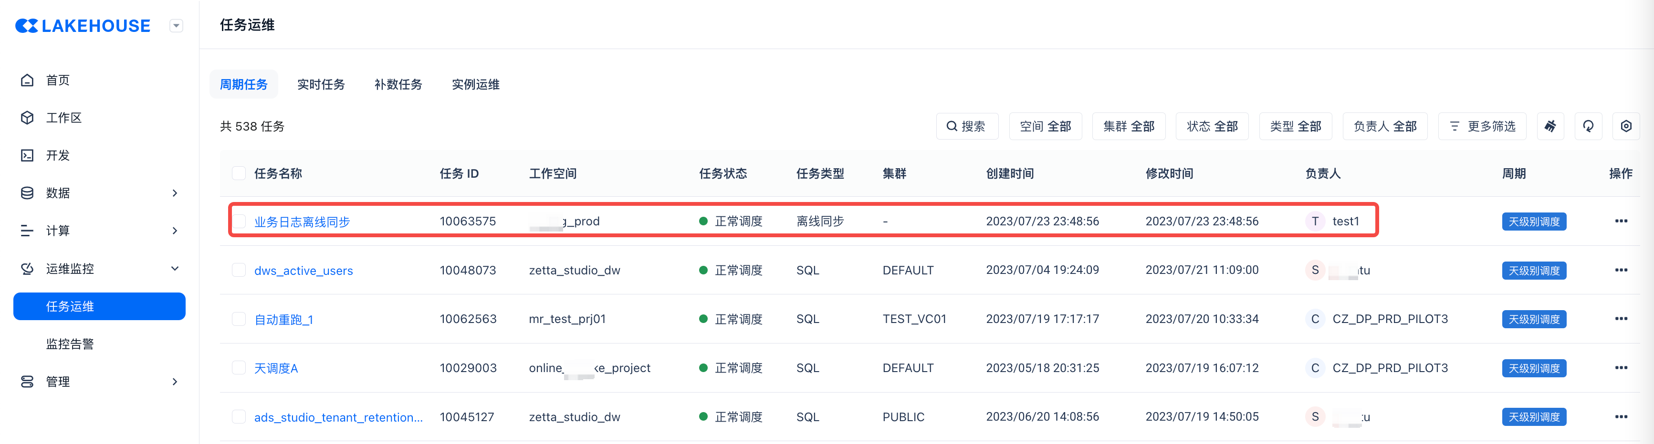Collapse the 运维监控 sidebar section
Screen dimensions: 1654x444
pos(175,269)
